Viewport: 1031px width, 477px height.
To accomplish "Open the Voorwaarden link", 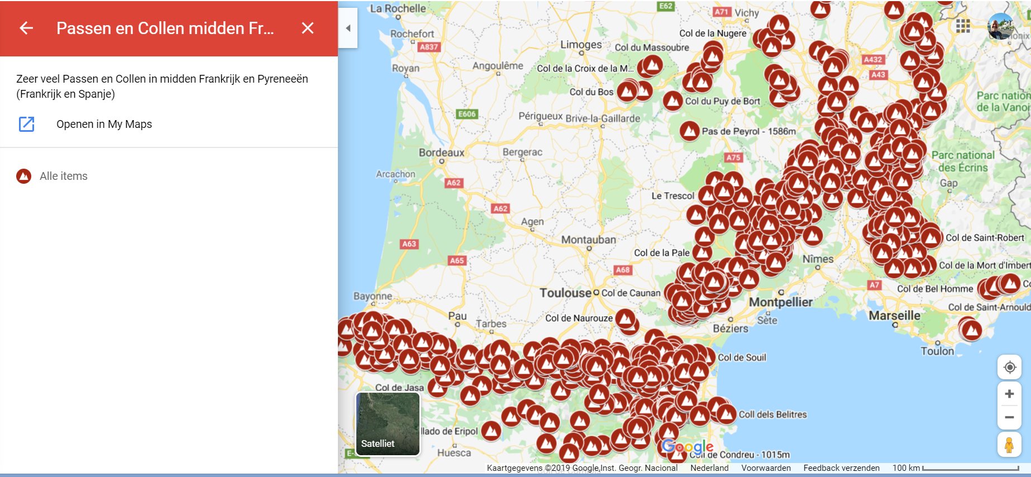I will pos(766,468).
